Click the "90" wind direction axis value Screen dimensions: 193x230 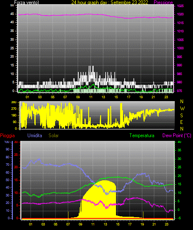point(15,122)
